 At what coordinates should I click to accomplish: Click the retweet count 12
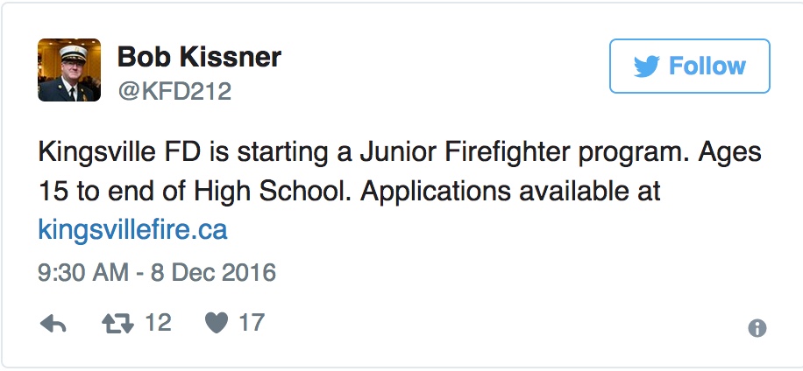pos(157,324)
